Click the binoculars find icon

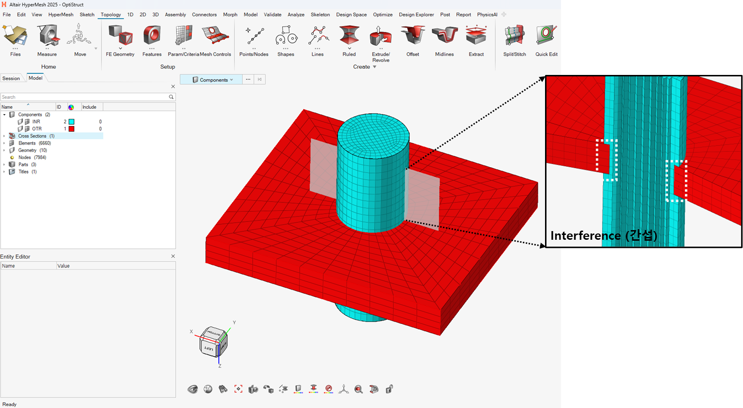pos(223,389)
